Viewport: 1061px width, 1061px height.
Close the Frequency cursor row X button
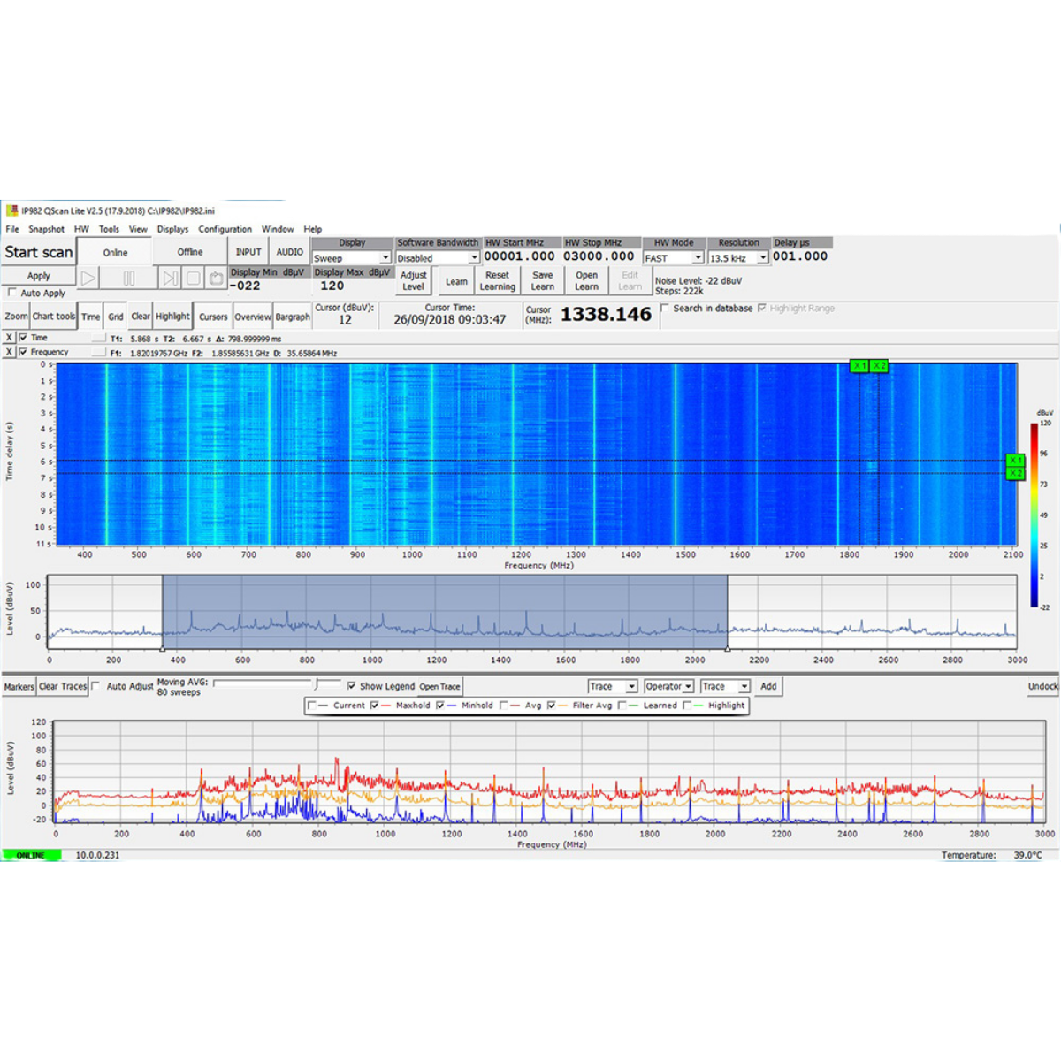click(x=9, y=352)
